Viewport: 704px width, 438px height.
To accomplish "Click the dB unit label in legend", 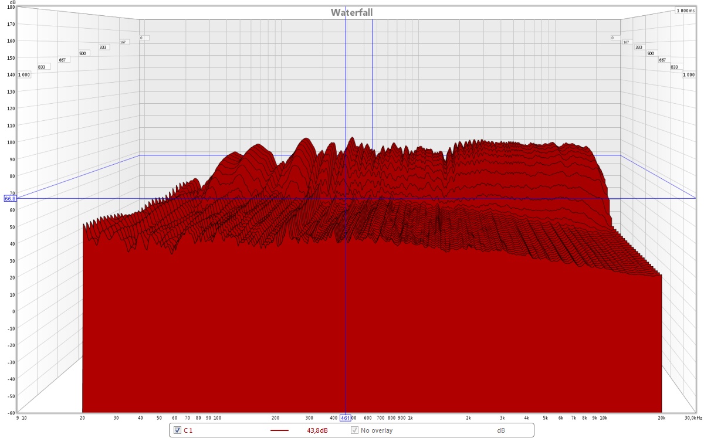I will (x=501, y=430).
